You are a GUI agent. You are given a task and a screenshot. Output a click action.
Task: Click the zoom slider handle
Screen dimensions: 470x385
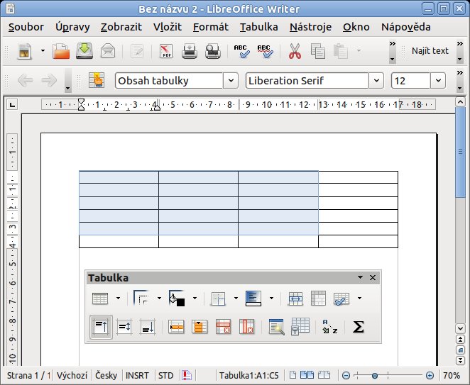tap(374, 375)
